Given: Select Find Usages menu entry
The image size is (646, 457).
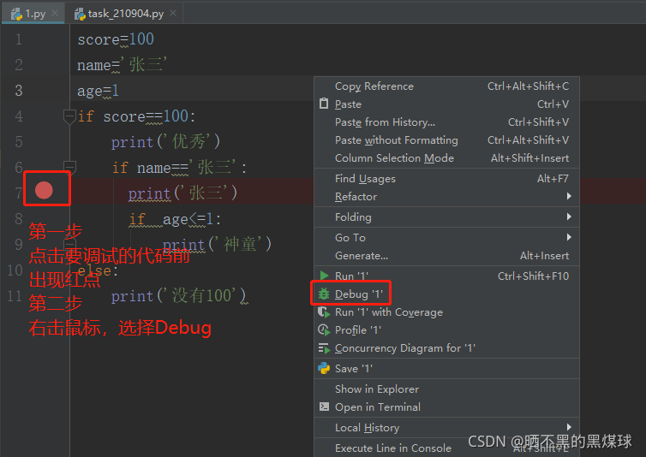Looking at the screenshot, I should pyautogui.click(x=446, y=179).
